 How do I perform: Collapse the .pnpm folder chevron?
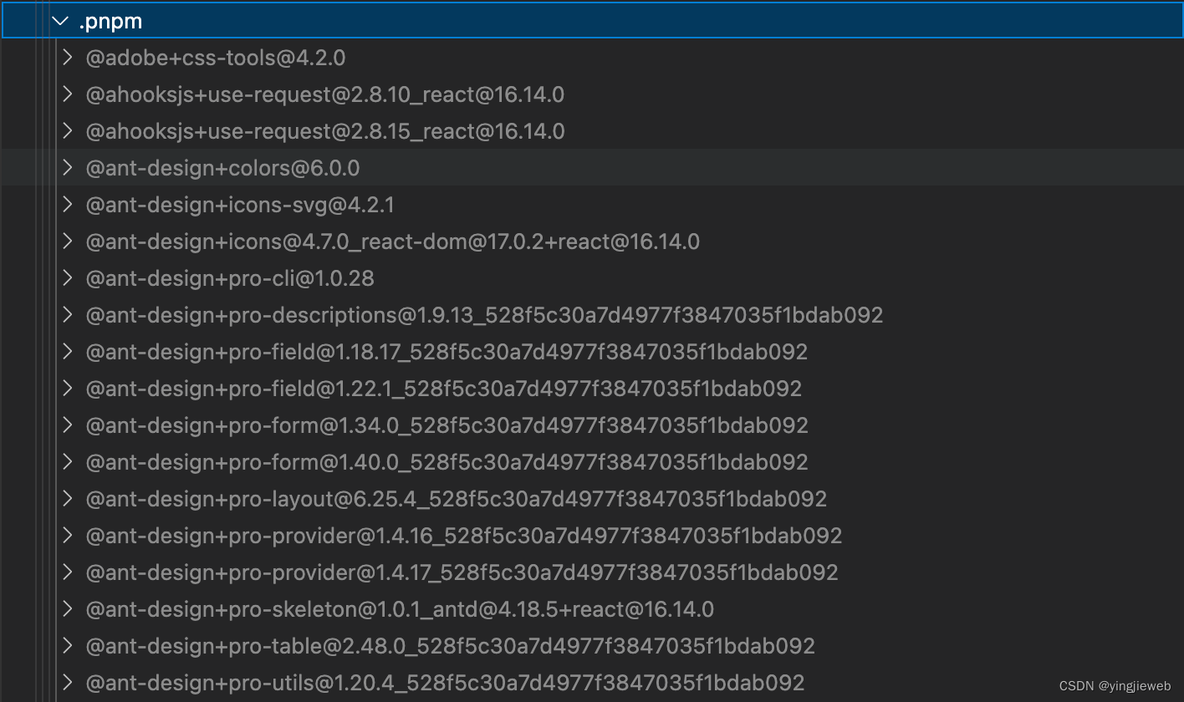(x=60, y=21)
